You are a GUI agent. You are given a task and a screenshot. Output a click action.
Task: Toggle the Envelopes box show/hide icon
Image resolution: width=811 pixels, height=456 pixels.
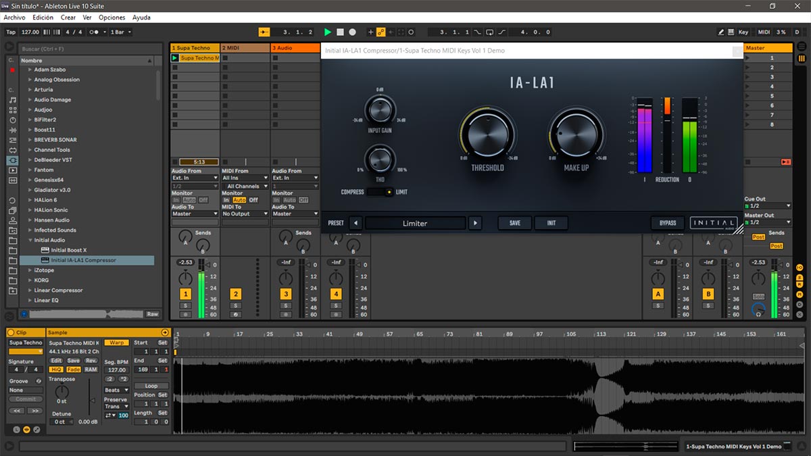36,430
